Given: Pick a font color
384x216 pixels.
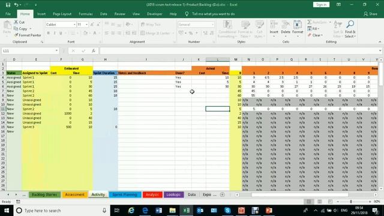Looking at the screenshot, I should click(95, 33).
